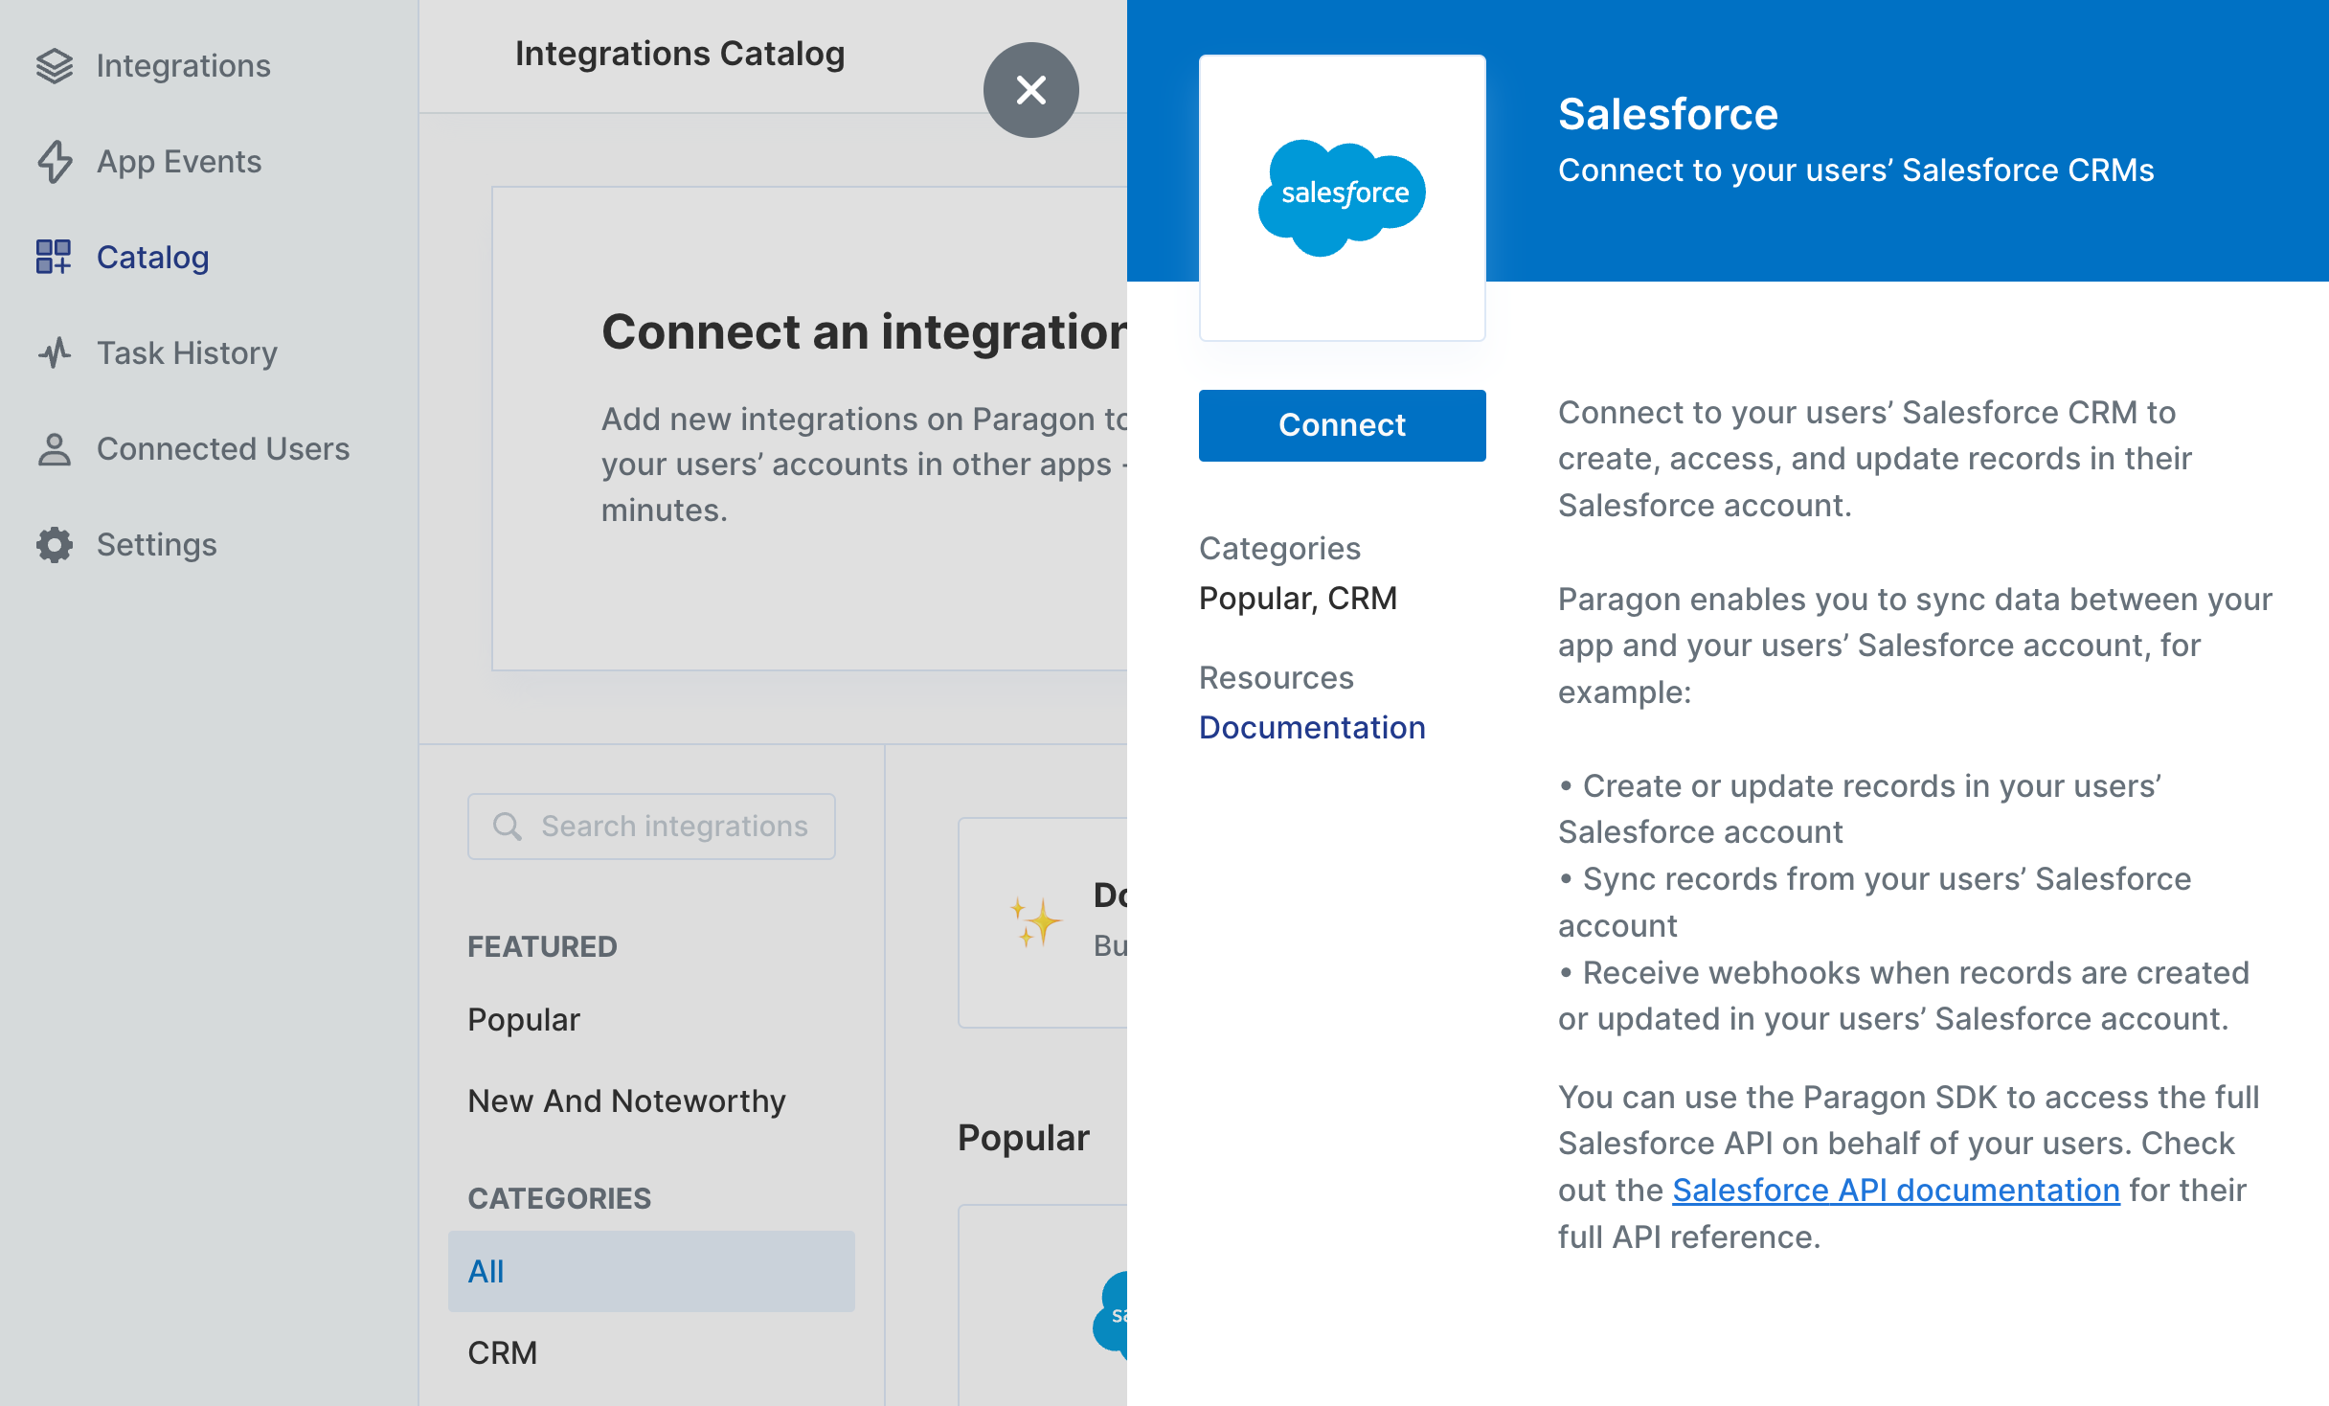Image resolution: width=2329 pixels, height=1406 pixels.
Task: Click the Settings gear icon
Action: tap(55, 545)
